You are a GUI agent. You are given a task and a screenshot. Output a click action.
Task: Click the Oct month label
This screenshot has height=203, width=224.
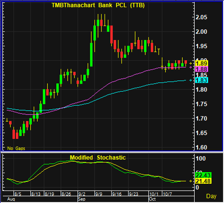click(x=152, y=199)
